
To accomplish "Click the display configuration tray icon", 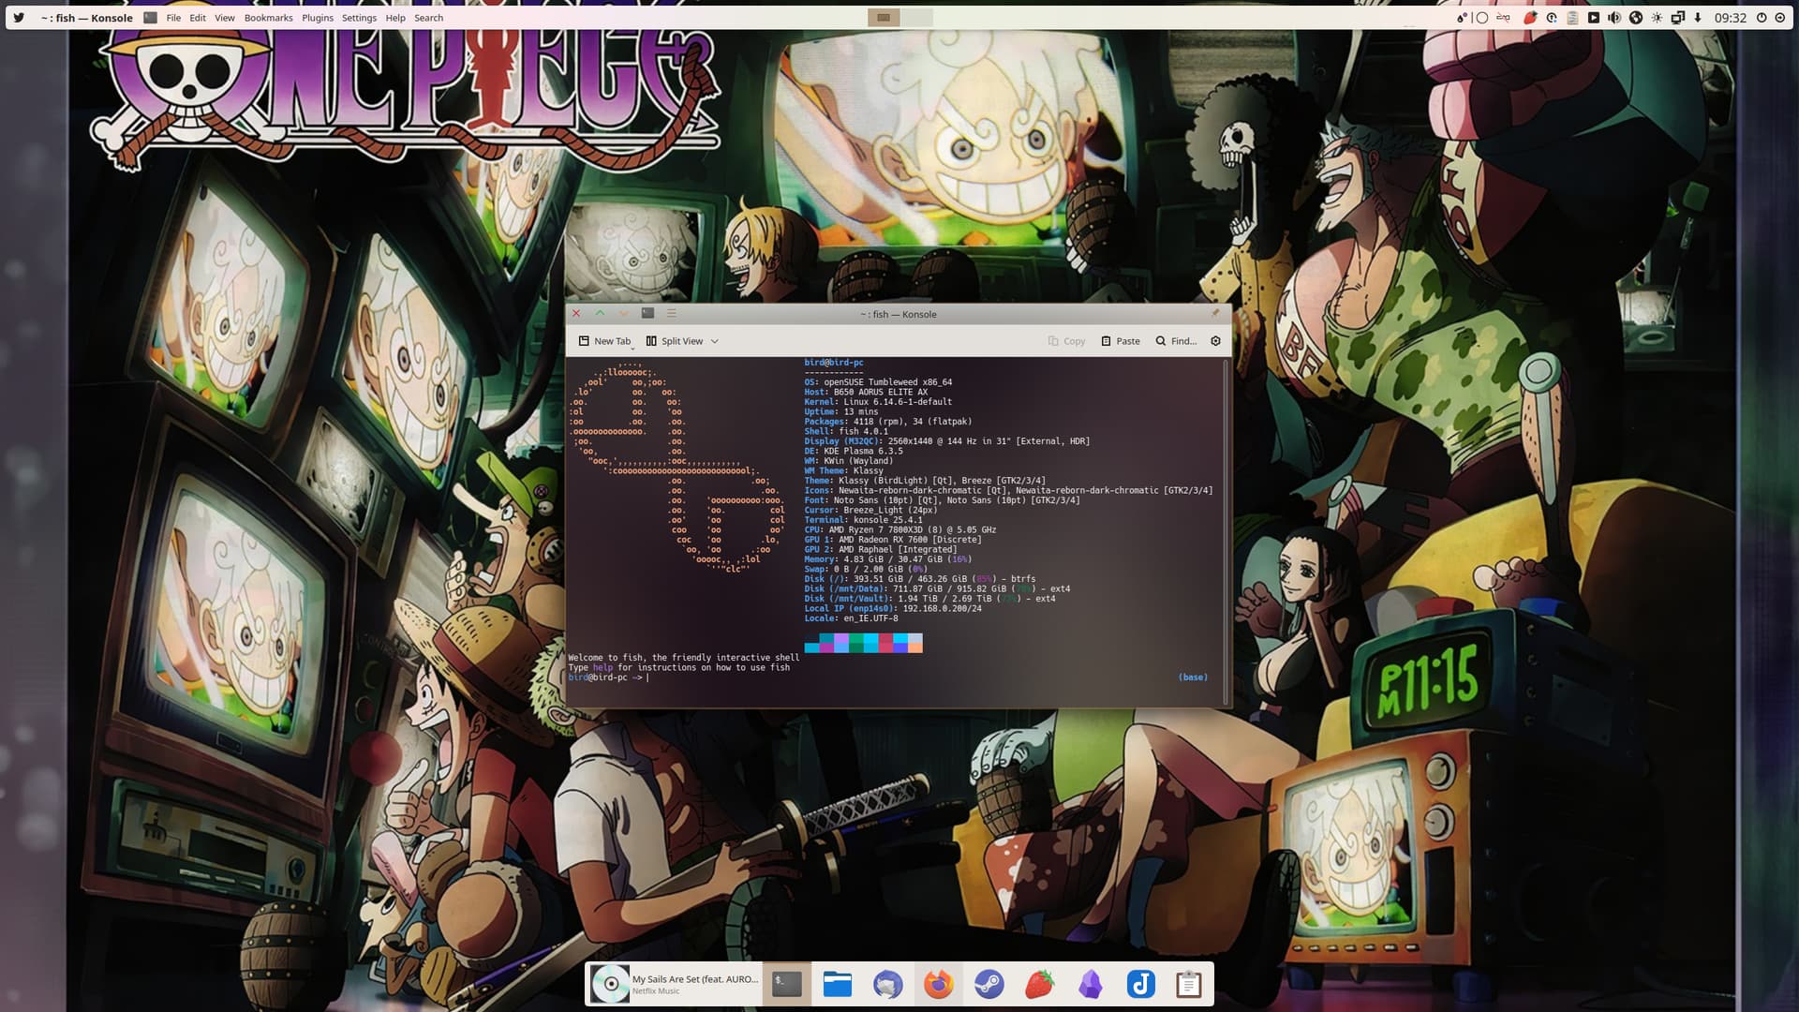I will click(x=1678, y=18).
